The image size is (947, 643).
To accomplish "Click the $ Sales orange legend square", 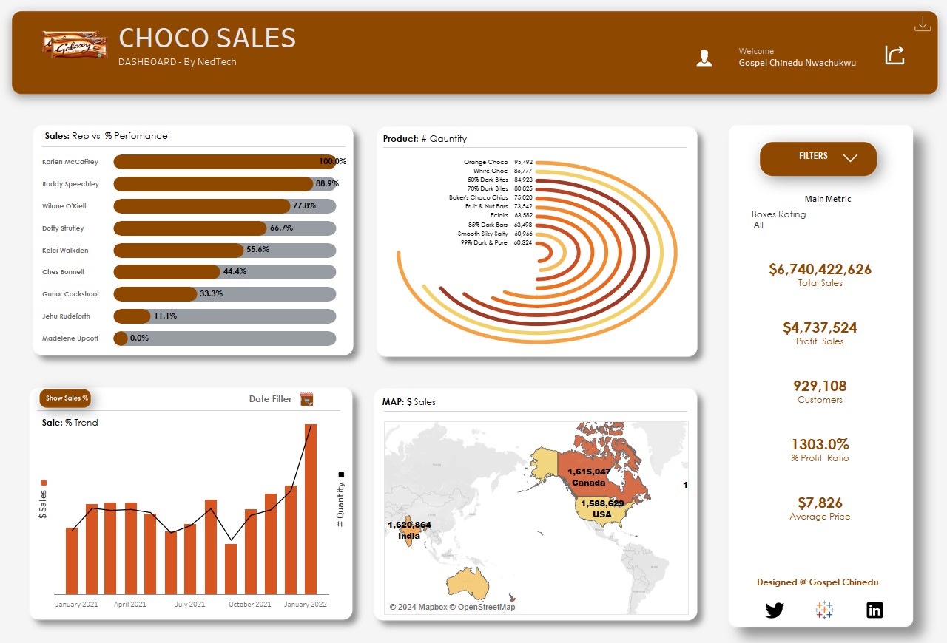I will click(43, 483).
